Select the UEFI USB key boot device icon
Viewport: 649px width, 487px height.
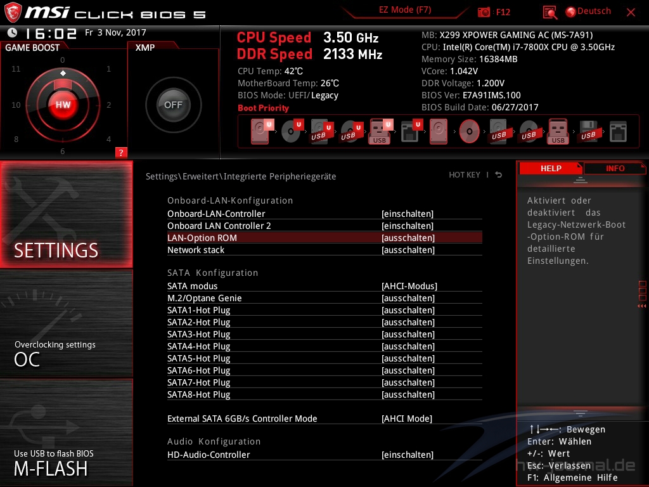click(380, 131)
